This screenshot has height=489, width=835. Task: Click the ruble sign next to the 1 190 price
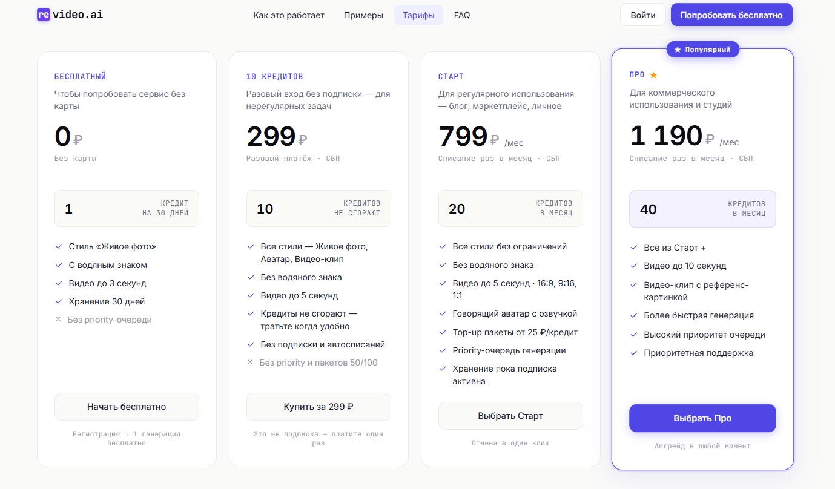710,140
